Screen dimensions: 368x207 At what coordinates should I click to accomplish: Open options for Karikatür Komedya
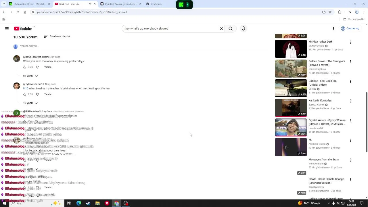pyautogui.click(x=350, y=101)
